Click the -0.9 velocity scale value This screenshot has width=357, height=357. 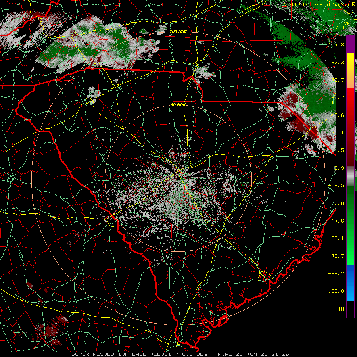click(x=338, y=168)
